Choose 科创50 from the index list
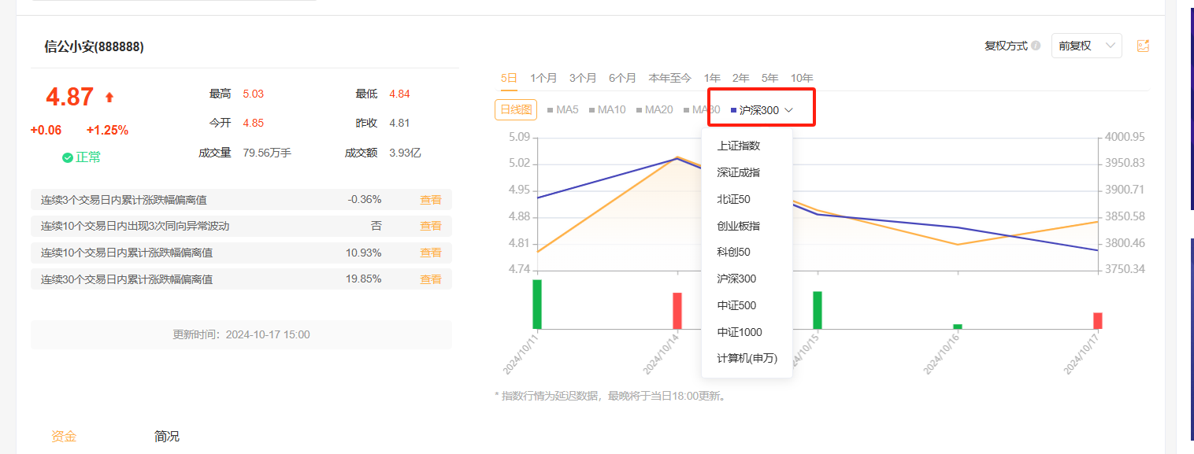This screenshot has width=1194, height=454. [x=747, y=252]
